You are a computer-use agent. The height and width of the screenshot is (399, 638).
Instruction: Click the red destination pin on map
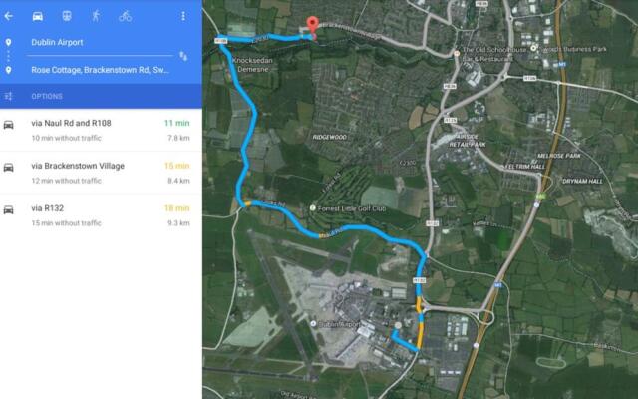[x=312, y=26]
